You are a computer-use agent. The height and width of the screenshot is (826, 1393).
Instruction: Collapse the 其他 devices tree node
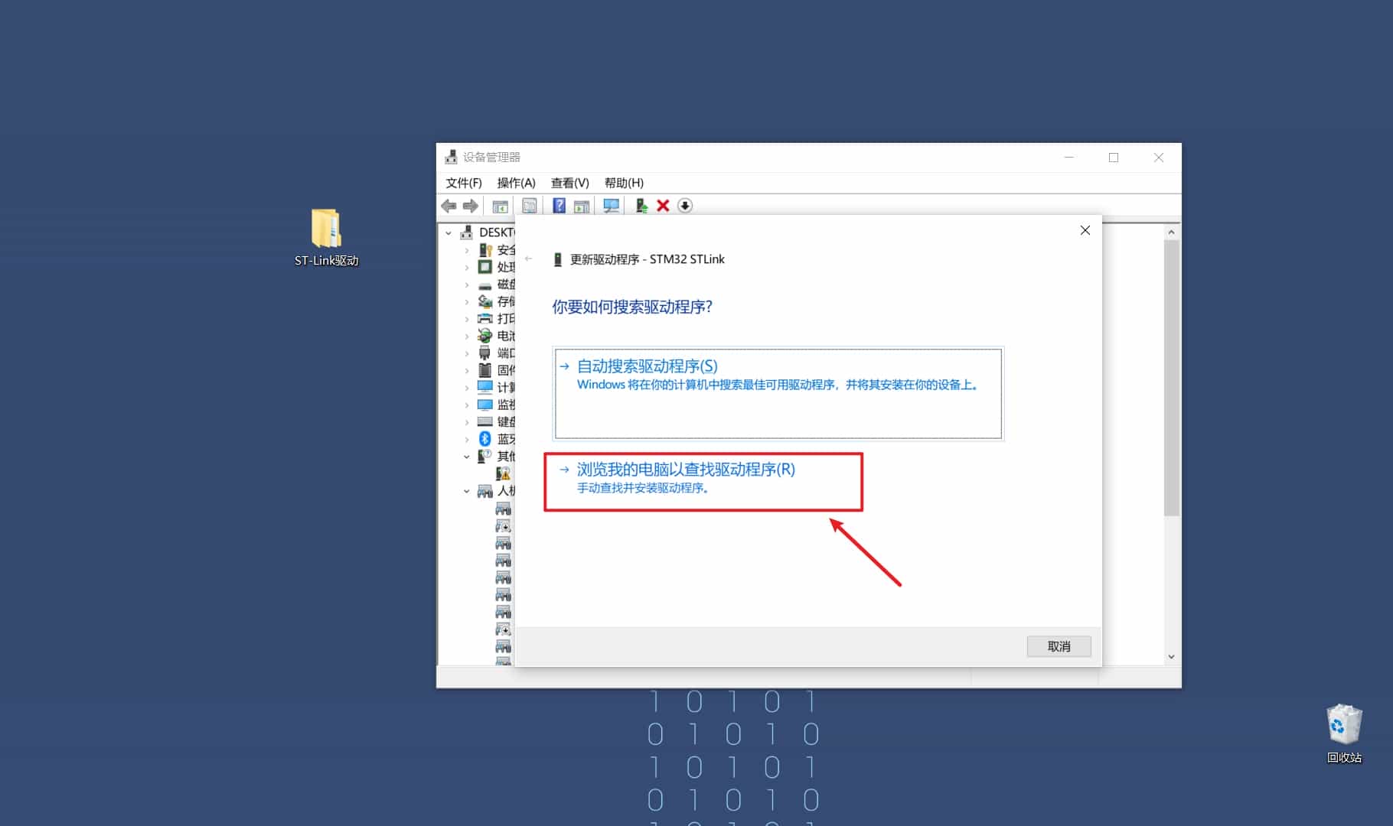[467, 456]
